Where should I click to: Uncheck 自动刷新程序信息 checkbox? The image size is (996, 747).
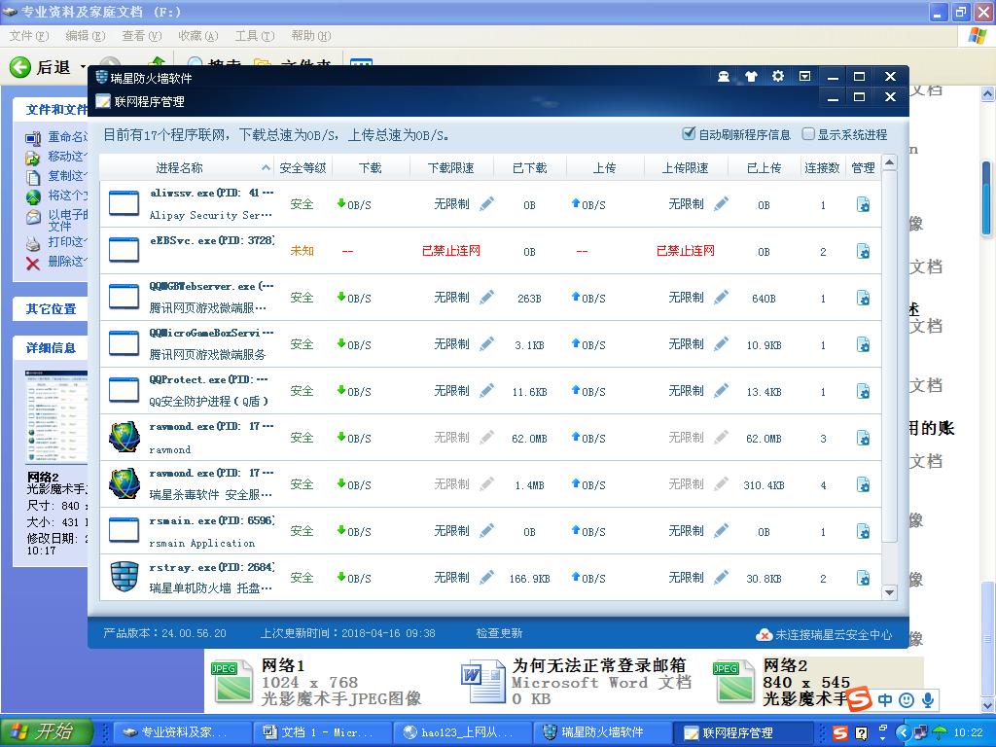coord(690,134)
